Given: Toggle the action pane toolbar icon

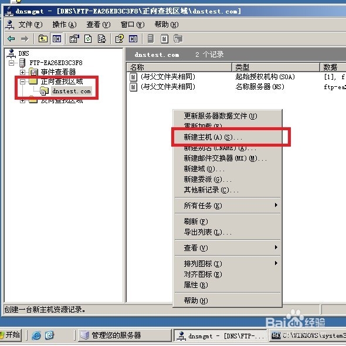Looking at the screenshot, I should (133, 39).
